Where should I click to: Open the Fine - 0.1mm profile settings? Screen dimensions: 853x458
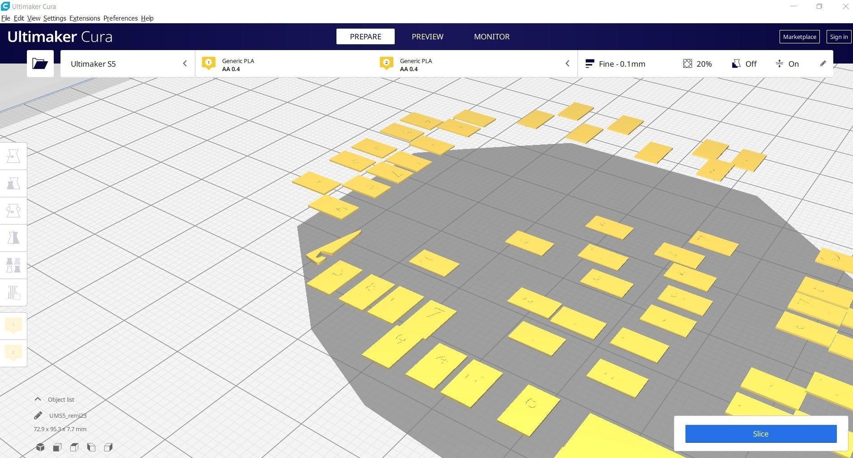point(616,64)
